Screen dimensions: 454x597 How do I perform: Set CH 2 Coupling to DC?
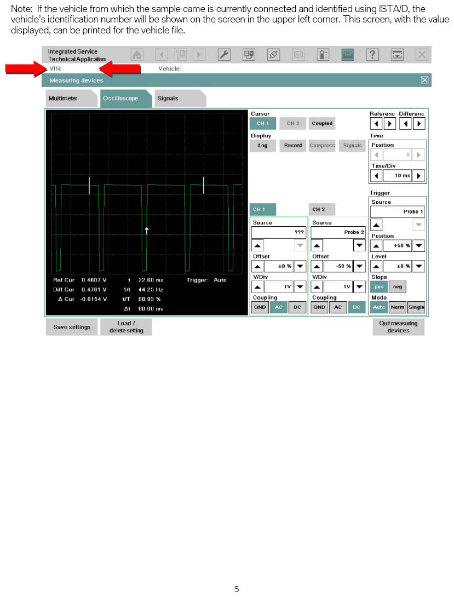(x=357, y=307)
